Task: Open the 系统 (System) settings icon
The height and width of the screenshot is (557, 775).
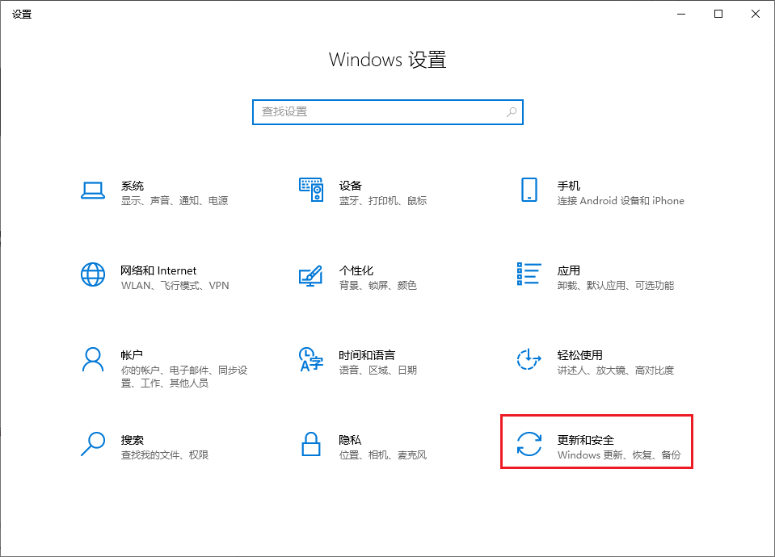Action: pyautogui.click(x=93, y=191)
